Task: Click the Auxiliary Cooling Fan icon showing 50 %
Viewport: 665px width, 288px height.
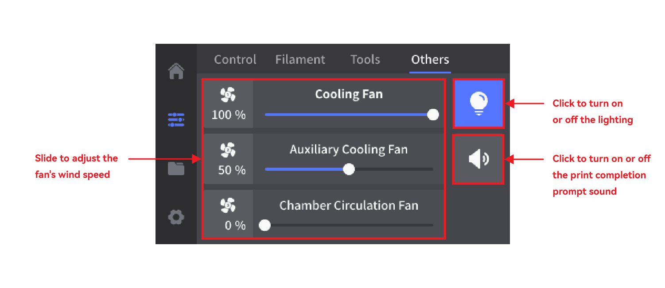Action: [228, 150]
